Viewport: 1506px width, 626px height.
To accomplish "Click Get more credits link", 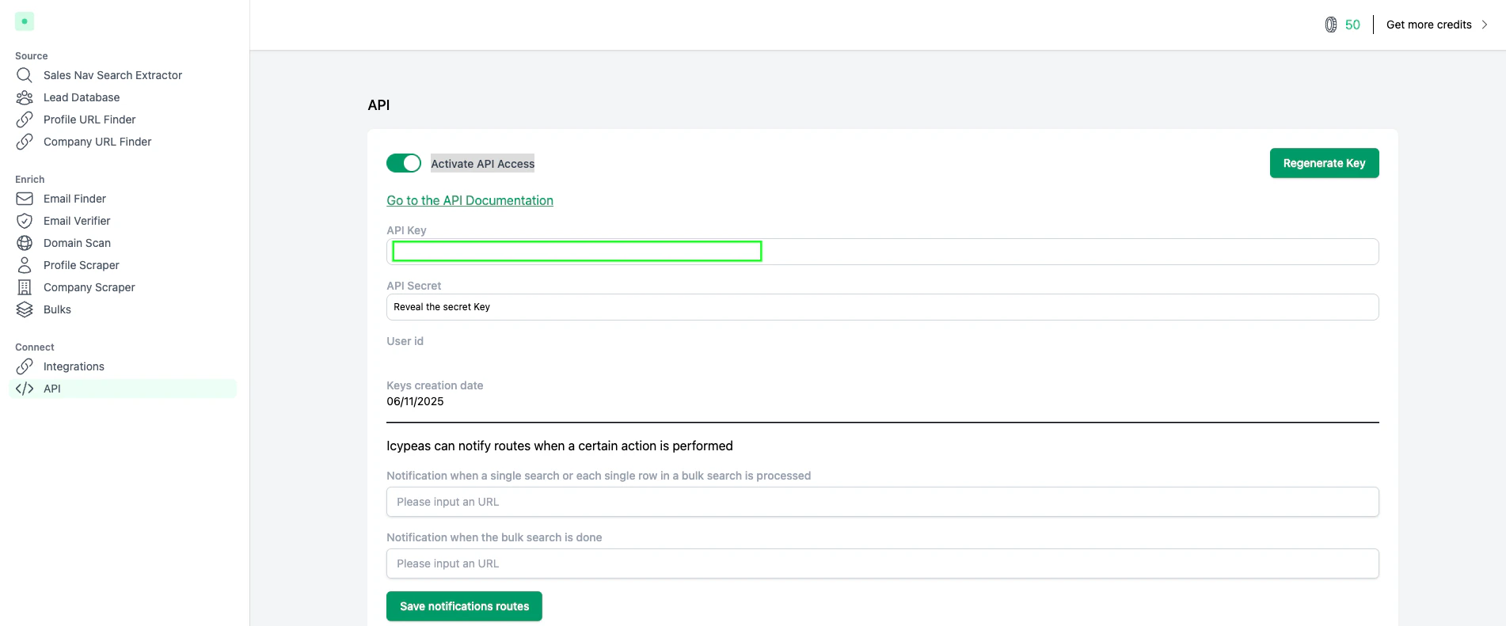I will pos(1428,25).
